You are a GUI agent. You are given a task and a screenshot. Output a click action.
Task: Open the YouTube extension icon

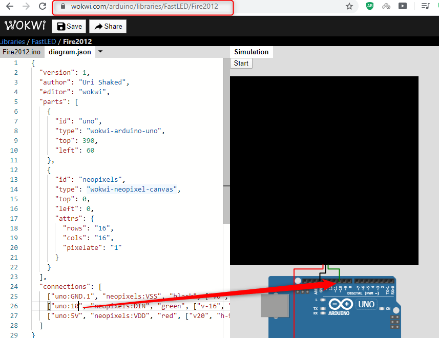403,6
